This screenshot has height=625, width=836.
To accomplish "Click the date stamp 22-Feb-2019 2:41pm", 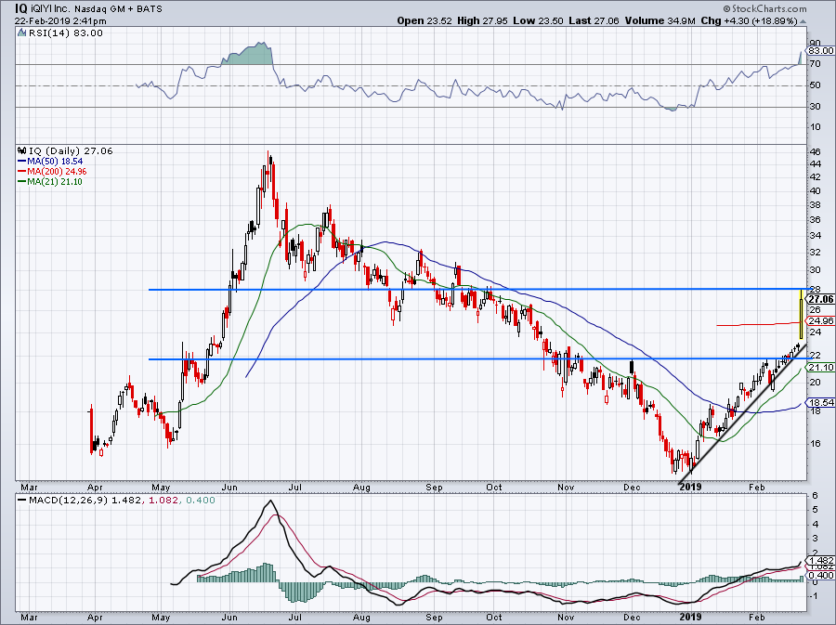I will click(x=60, y=21).
